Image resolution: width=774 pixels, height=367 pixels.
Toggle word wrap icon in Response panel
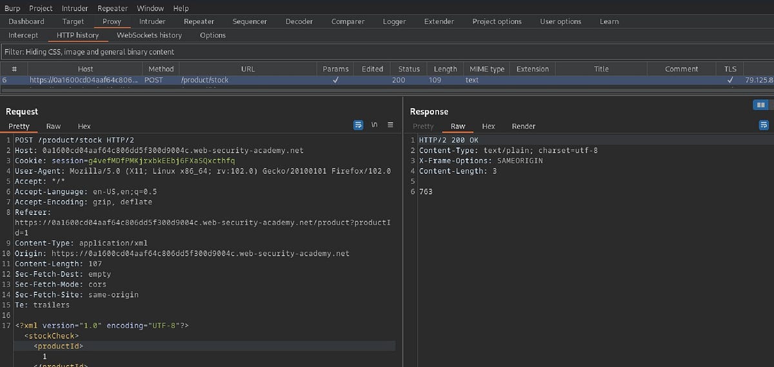[764, 126]
